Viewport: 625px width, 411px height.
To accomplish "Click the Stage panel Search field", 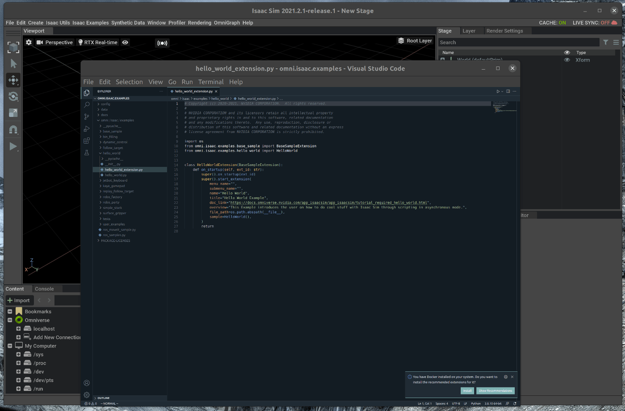I will coord(518,42).
